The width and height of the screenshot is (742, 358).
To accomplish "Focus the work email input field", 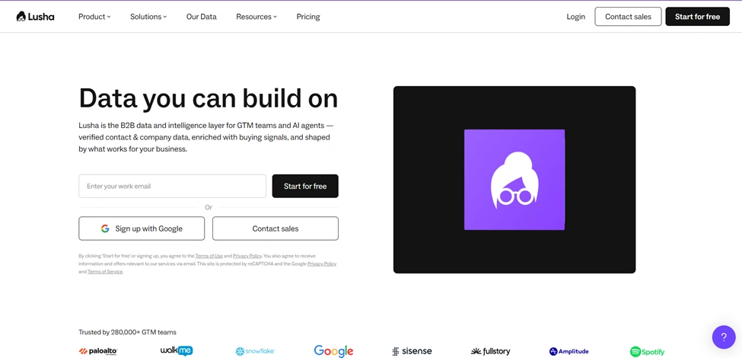I will [x=172, y=186].
